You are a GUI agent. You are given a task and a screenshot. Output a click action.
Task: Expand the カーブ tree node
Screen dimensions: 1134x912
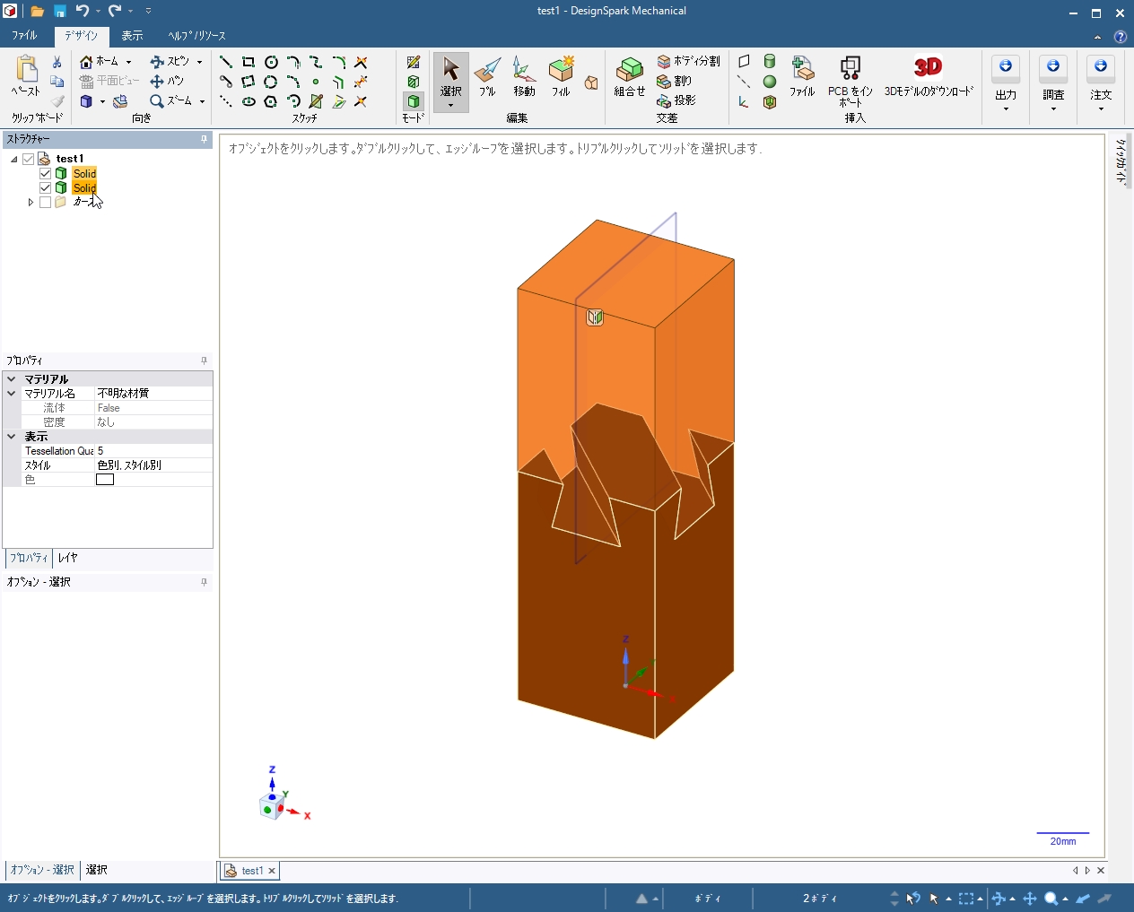click(x=31, y=202)
